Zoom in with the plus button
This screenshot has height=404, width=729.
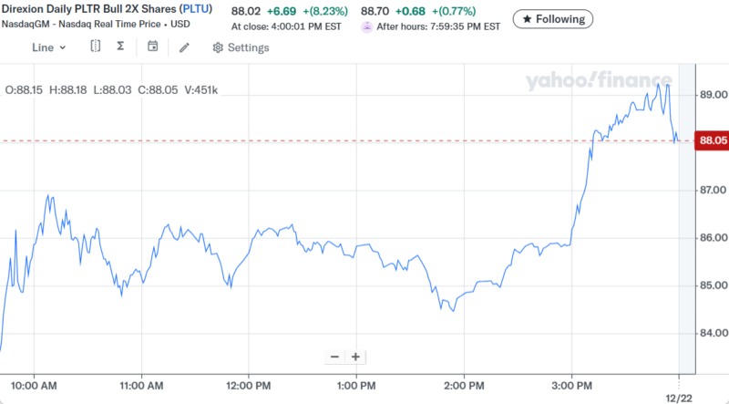pyautogui.click(x=355, y=357)
